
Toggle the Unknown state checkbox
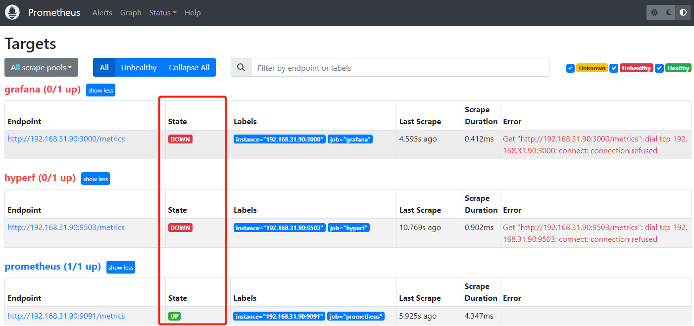coord(570,68)
